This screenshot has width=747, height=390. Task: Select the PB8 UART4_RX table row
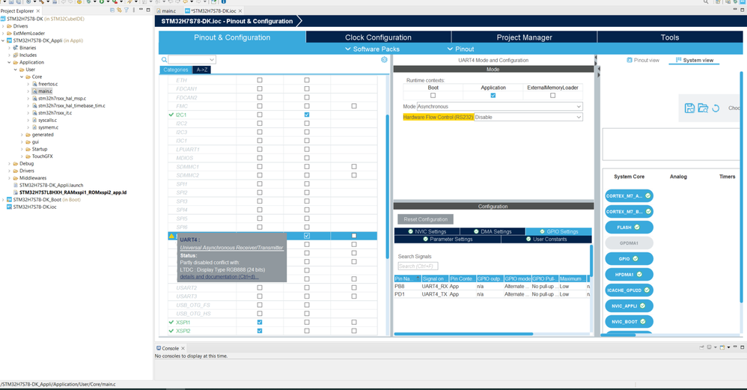tap(492, 287)
